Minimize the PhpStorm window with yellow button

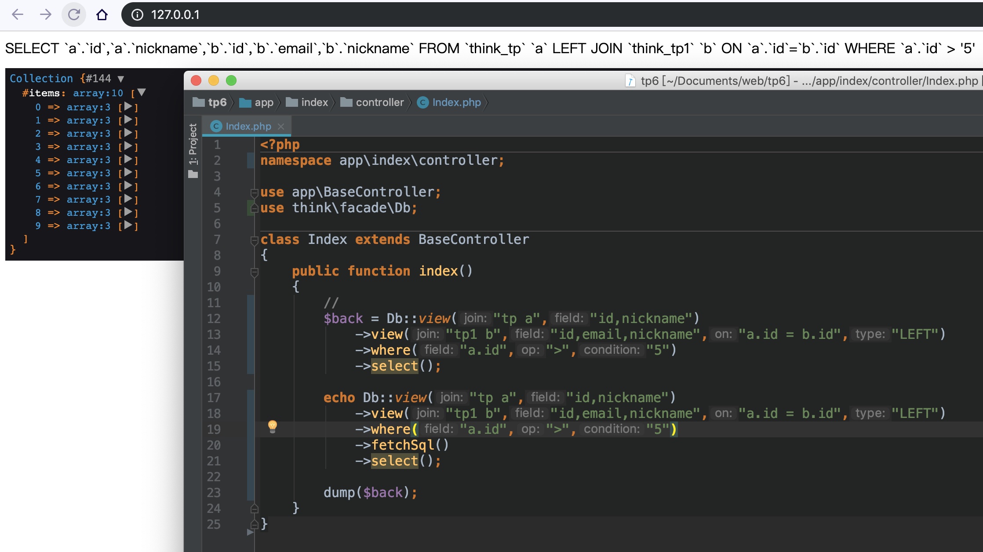[214, 80]
